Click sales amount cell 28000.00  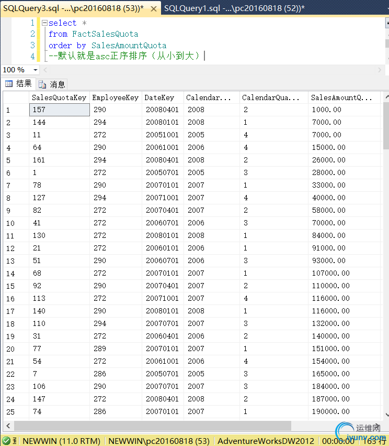point(344,172)
